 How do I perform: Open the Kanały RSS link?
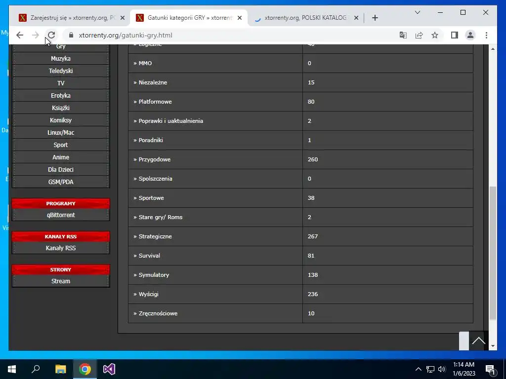[x=61, y=248]
